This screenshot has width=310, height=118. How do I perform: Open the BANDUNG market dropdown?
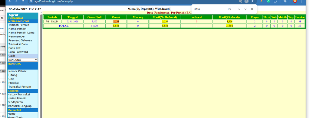23,60
